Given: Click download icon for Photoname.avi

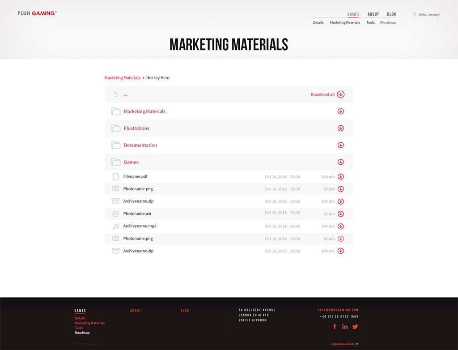Looking at the screenshot, I should pyautogui.click(x=341, y=214).
